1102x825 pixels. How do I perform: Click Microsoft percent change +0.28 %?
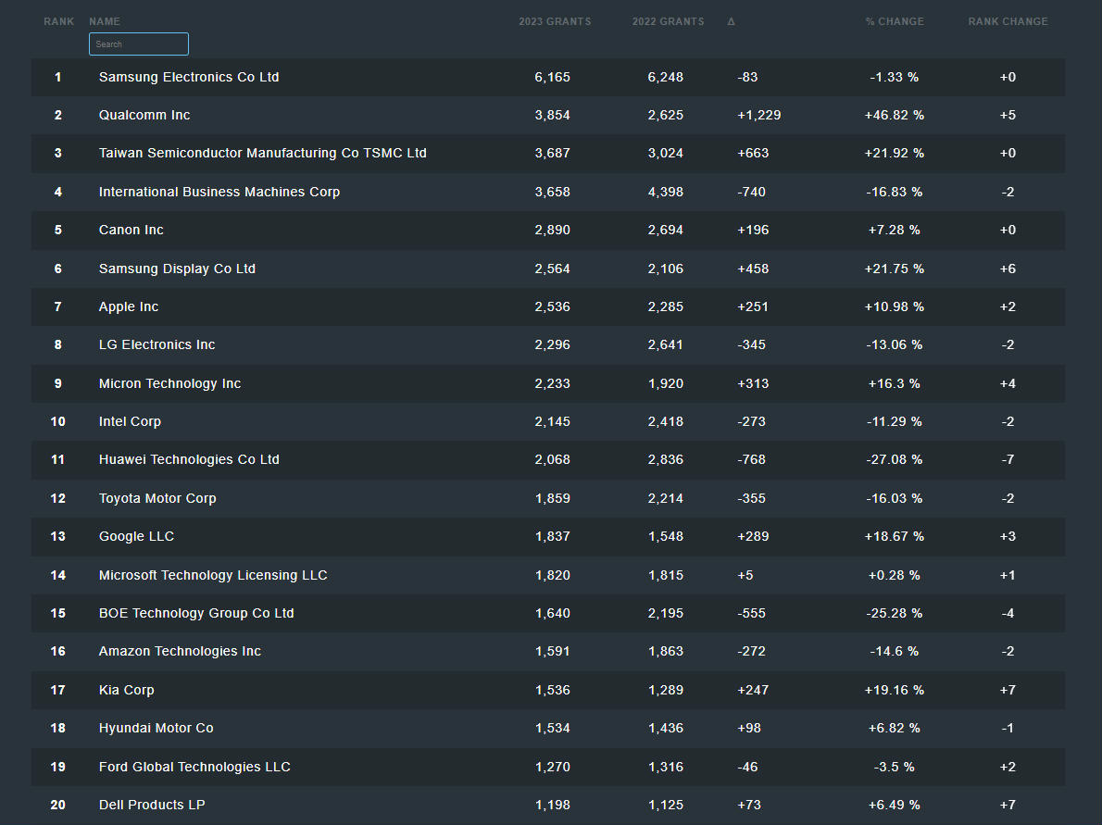[x=895, y=575]
